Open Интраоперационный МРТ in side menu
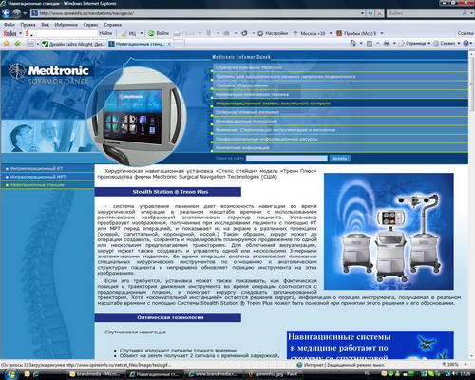475x380 pixels. coord(38,177)
